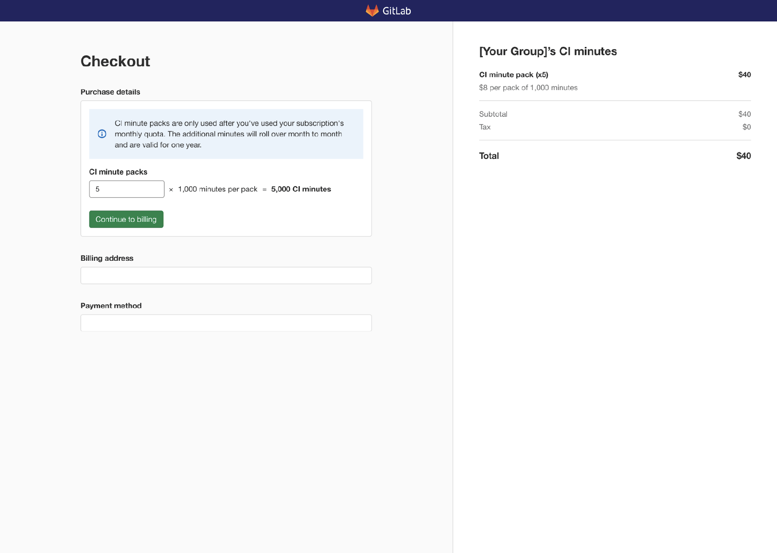Viewport: 777px width, 553px height.
Task: Click the Subtotal row in the summary
Action: (493, 114)
